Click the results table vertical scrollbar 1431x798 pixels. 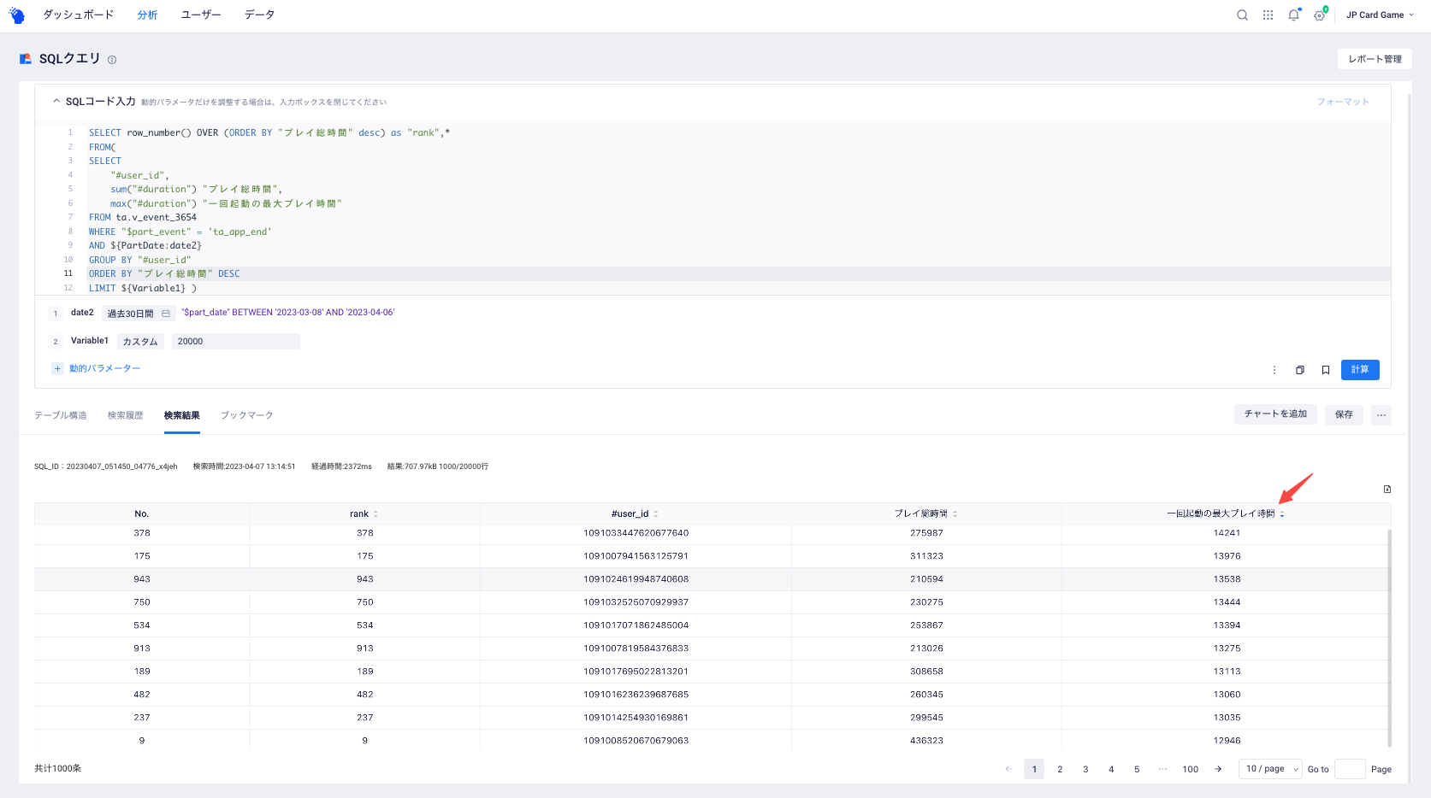(x=1389, y=637)
